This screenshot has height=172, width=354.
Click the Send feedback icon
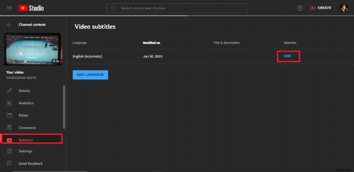[x=9, y=164]
